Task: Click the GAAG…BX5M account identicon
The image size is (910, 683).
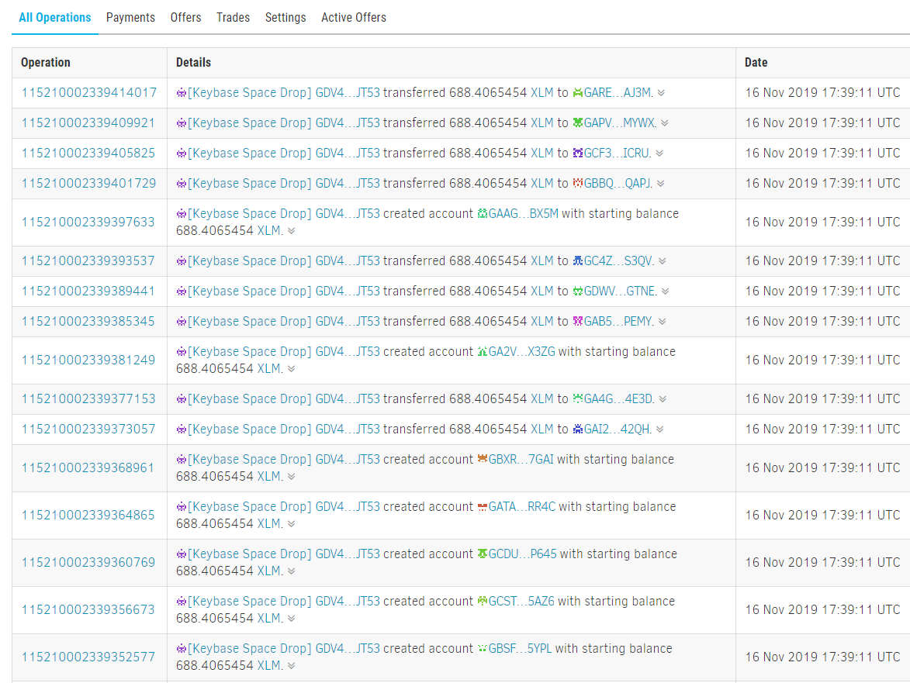Action: point(483,213)
